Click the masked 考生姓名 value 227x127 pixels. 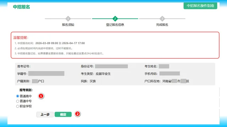click(x=164, y=66)
